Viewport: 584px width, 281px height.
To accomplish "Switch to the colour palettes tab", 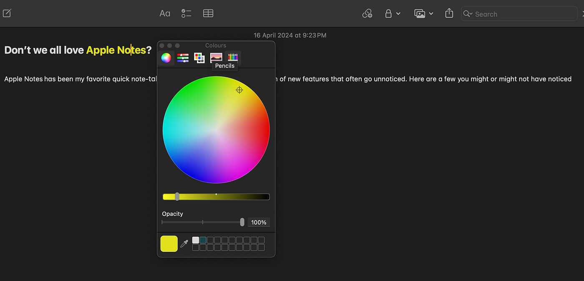I will pos(199,58).
